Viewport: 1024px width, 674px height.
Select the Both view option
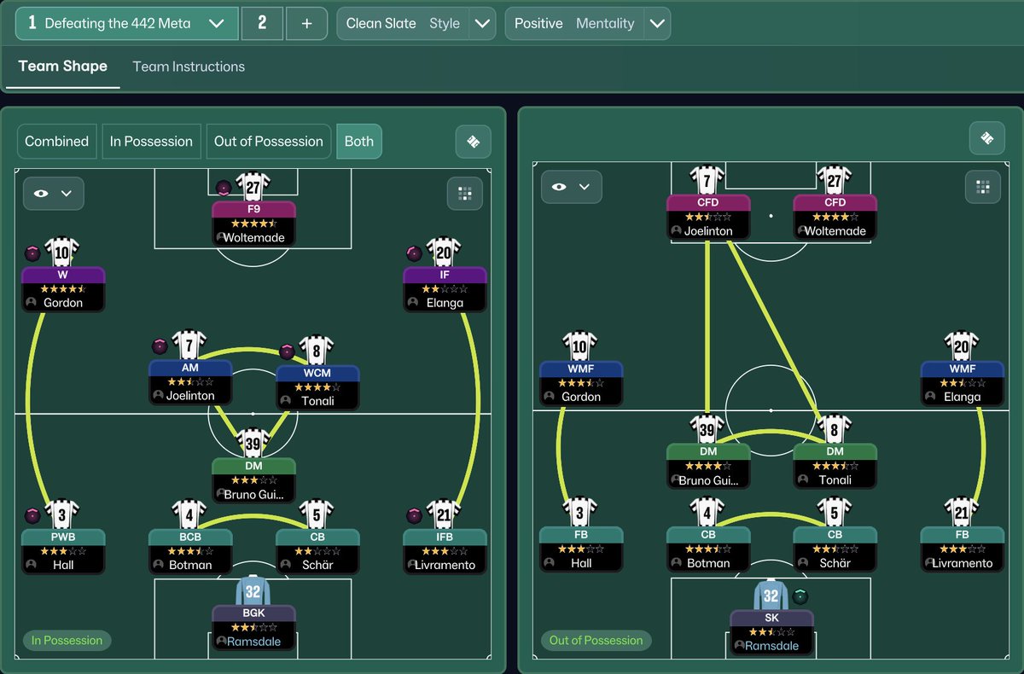click(x=359, y=142)
